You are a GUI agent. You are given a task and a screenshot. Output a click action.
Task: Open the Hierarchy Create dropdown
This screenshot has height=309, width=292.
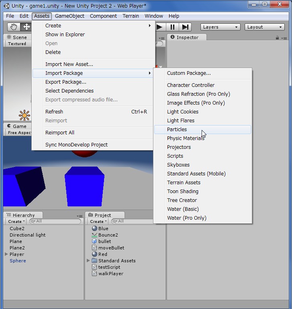[16, 222]
